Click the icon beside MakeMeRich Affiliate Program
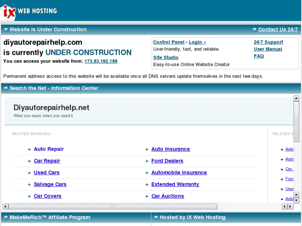 [x=6, y=218]
